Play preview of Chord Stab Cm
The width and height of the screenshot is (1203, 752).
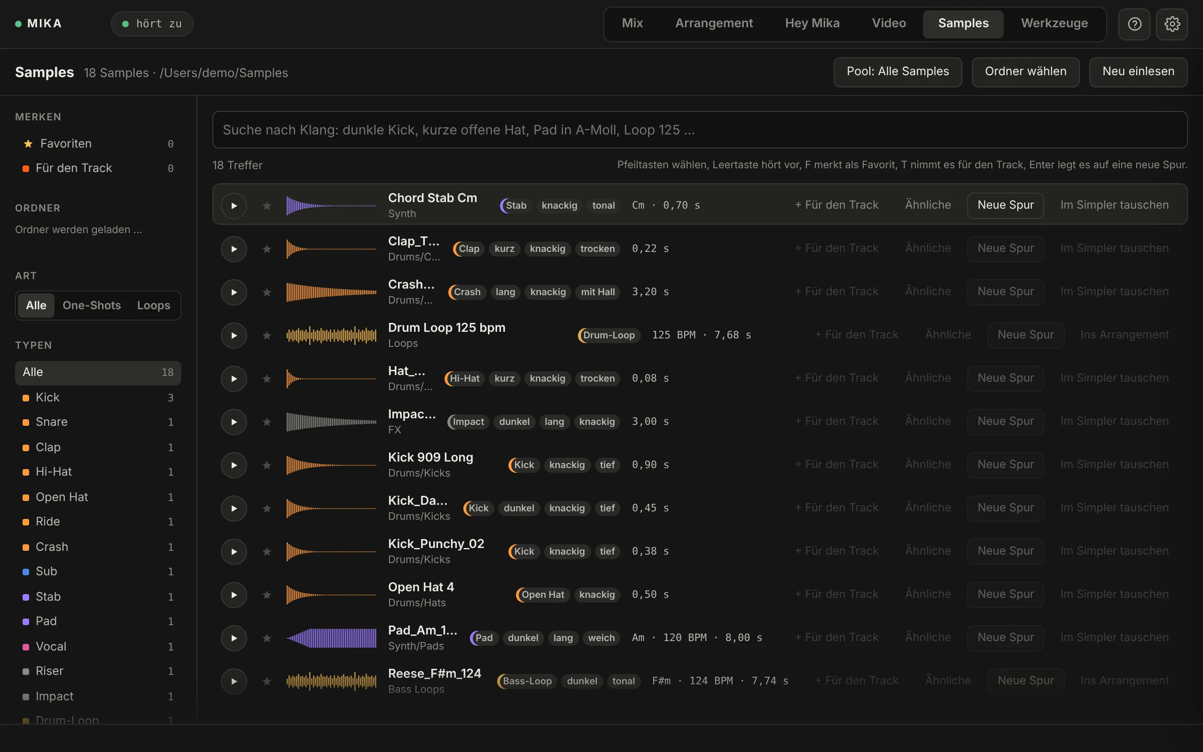pyautogui.click(x=234, y=205)
